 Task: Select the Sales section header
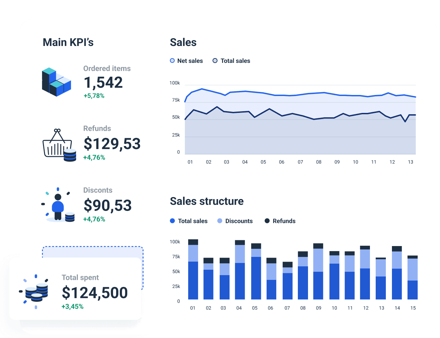[183, 42]
